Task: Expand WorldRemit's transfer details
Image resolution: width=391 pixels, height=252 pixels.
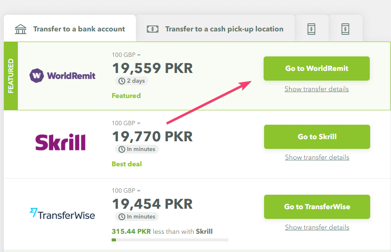Action: pyautogui.click(x=316, y=89)
